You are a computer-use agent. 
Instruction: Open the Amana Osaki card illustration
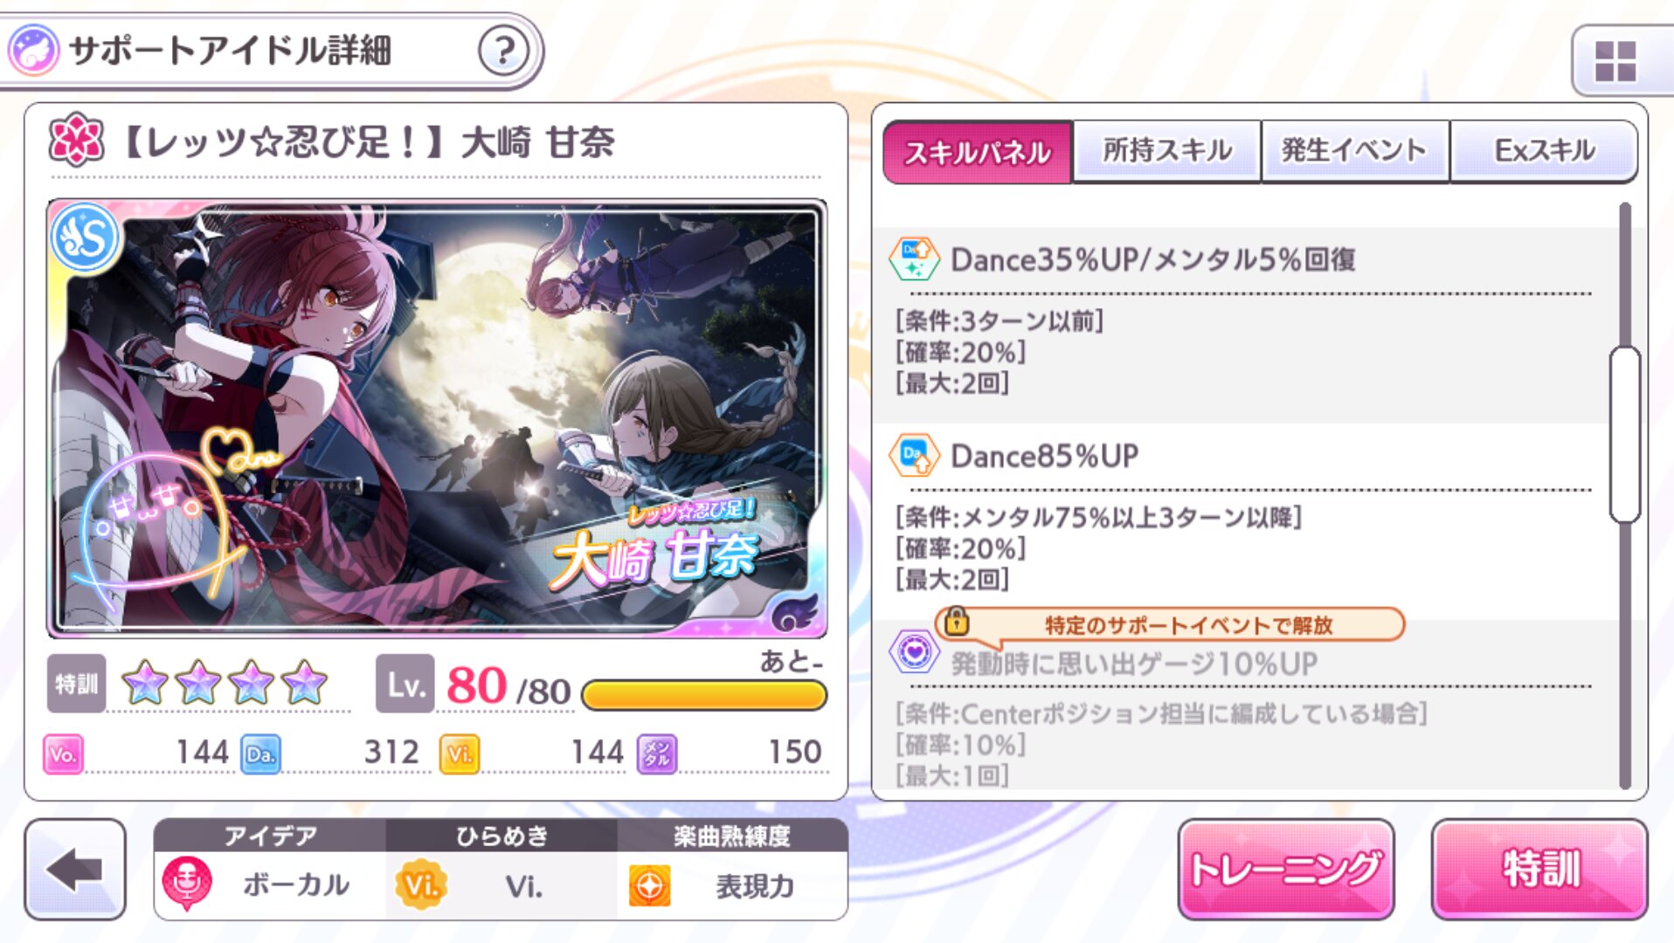tap(436, 418)
